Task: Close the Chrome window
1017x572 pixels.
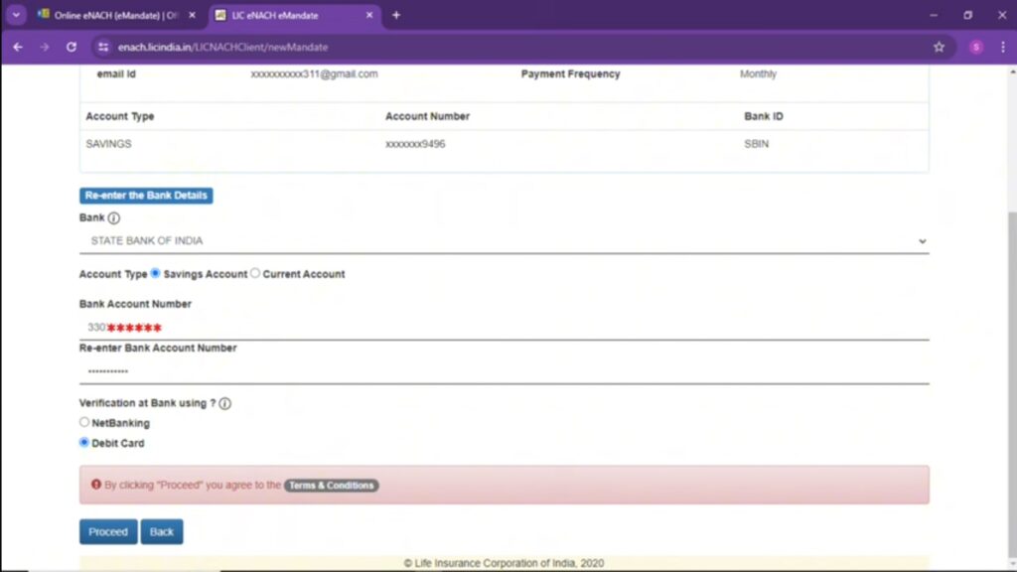Action: tap(1001, 15)
